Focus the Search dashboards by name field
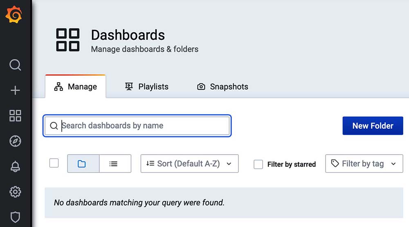 (x=143, y=126)
